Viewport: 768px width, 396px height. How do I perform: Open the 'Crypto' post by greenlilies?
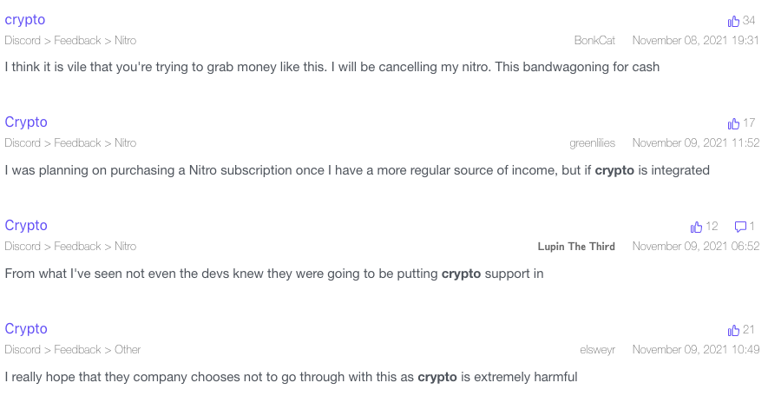26,122
